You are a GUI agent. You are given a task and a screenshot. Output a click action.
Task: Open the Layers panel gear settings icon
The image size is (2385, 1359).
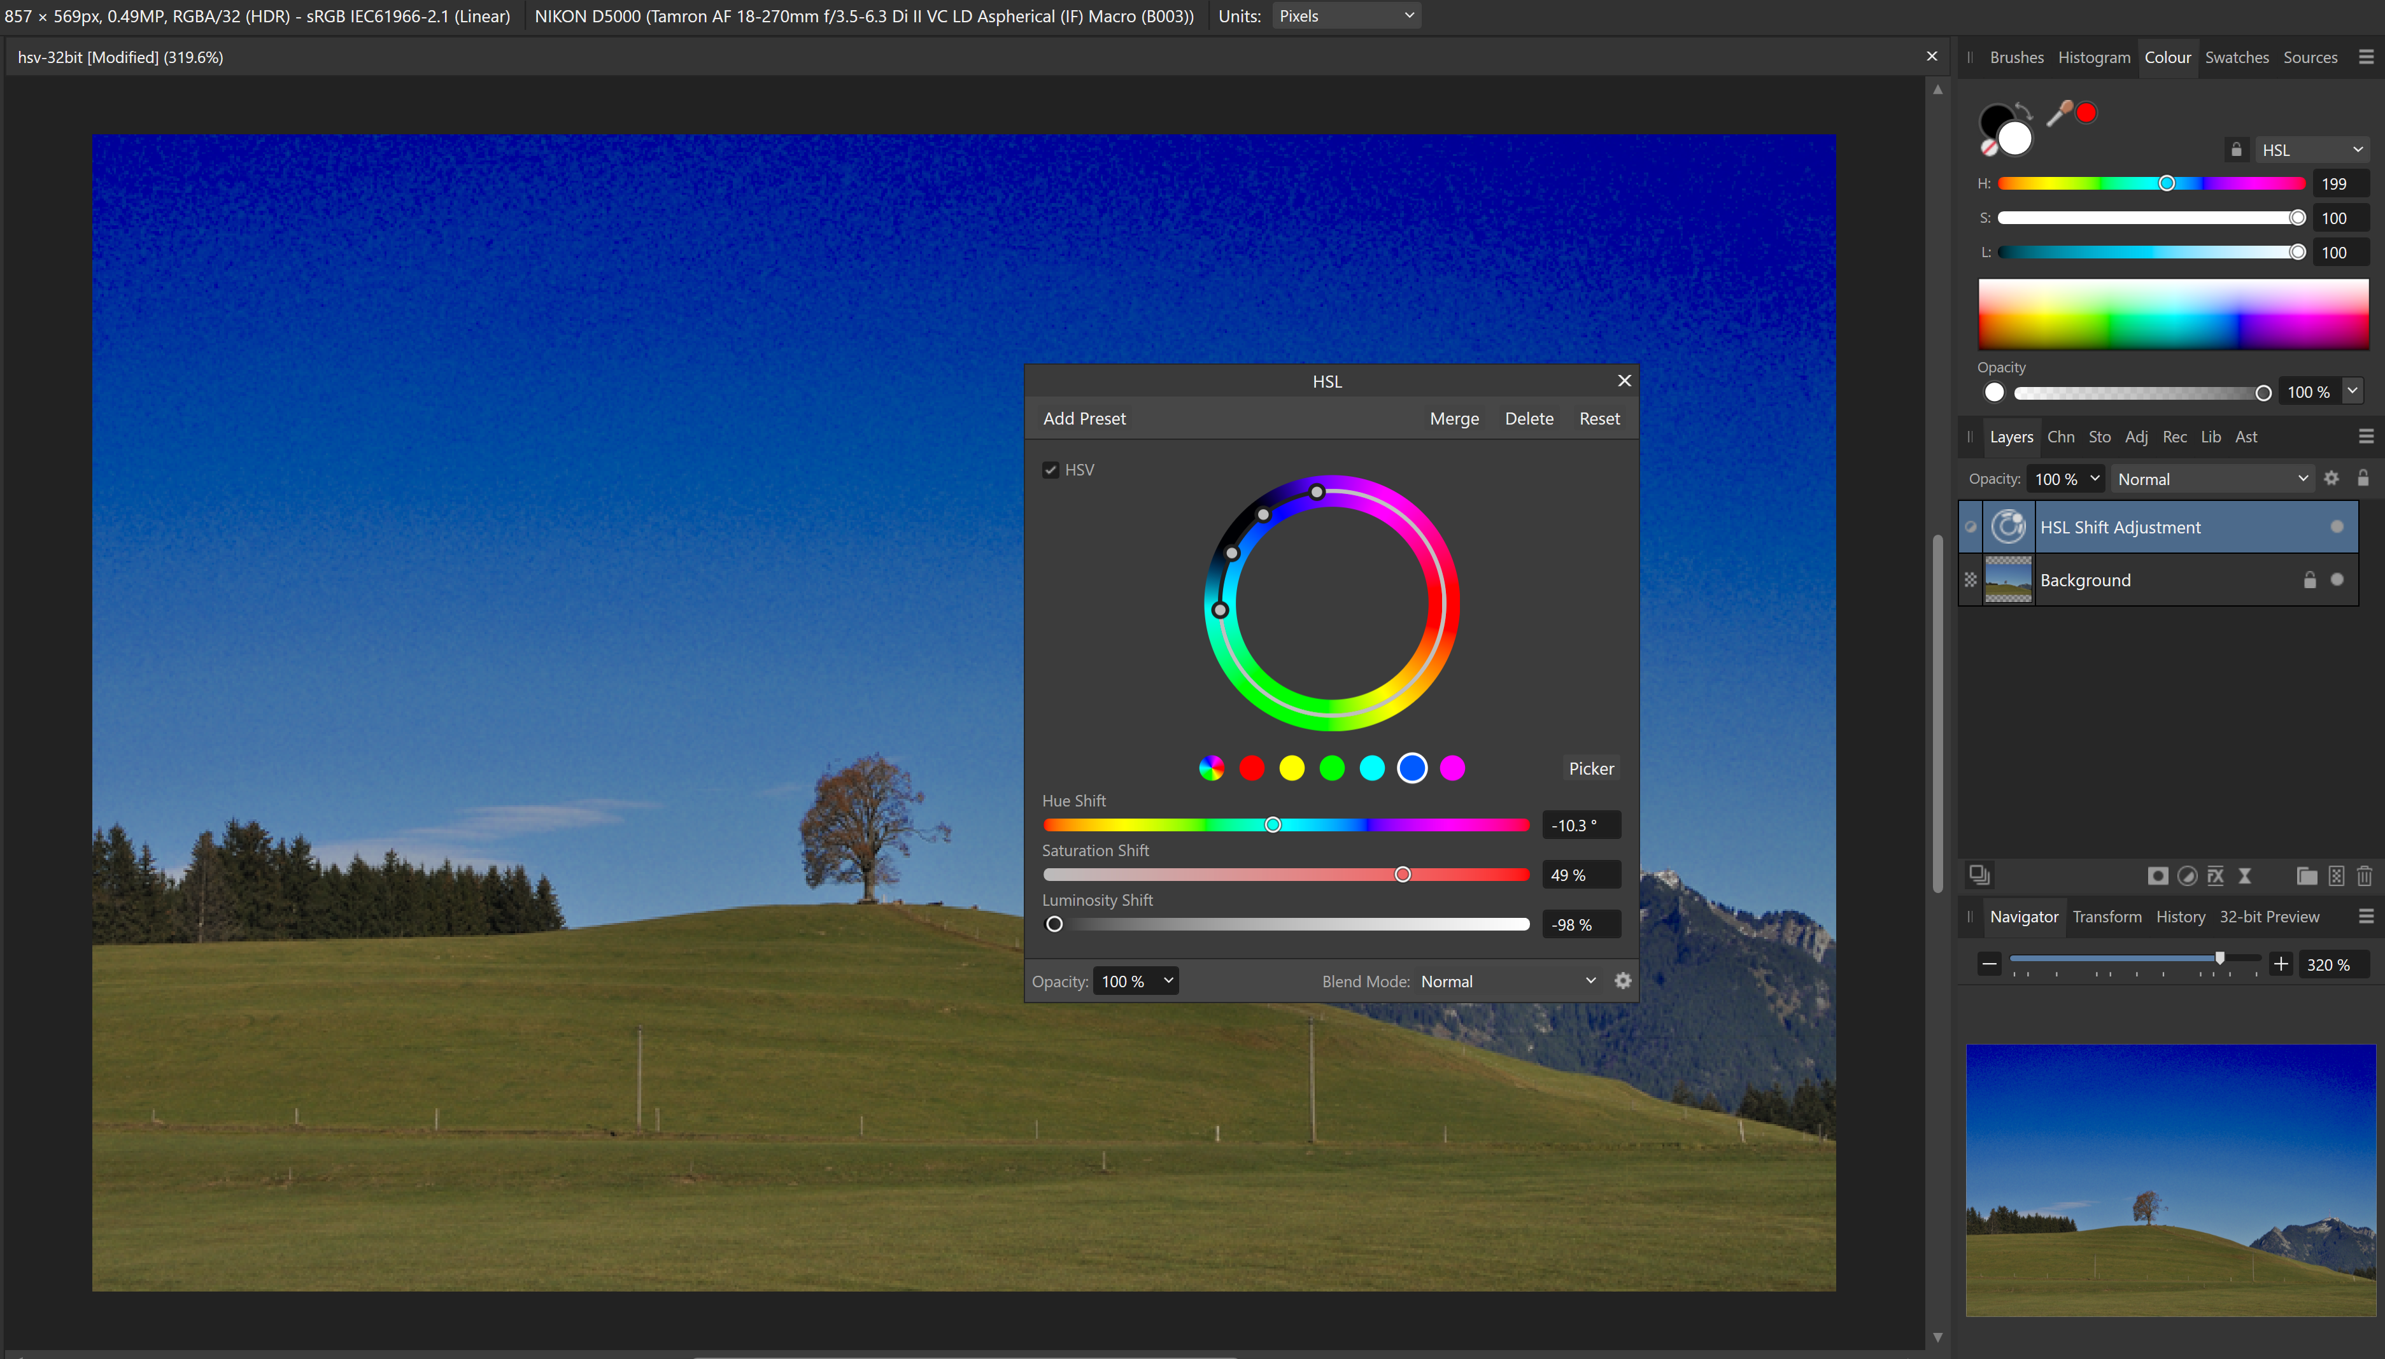click(x=2332, y=478)
